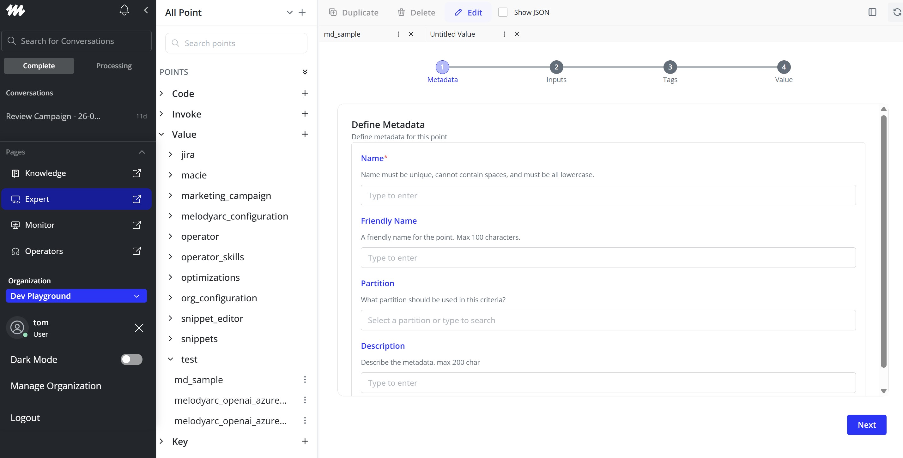903x458 pixels.
Task: Click the refresh icon at top right
Action: (897, 12)
